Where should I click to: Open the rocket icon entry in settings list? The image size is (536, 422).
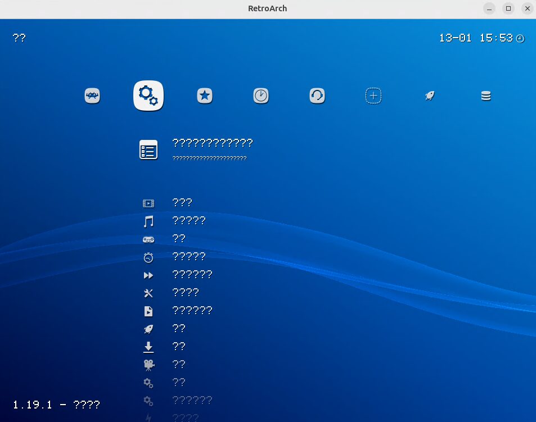coord(148,329)
